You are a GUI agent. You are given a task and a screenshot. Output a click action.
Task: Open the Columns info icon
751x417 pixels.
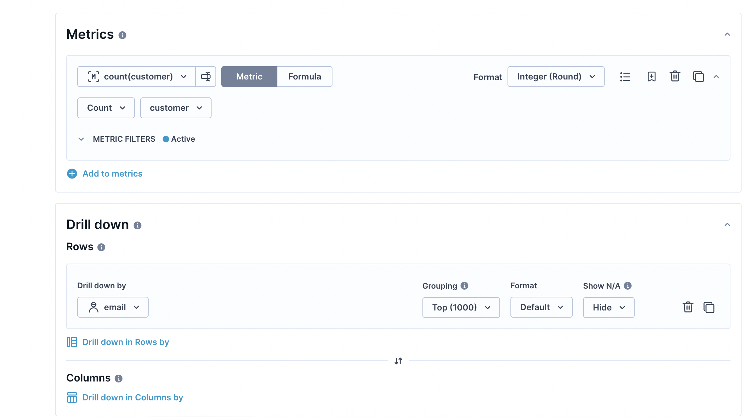[x=119, y=379]
